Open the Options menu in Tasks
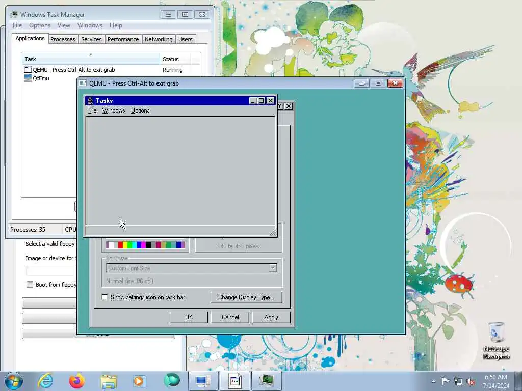Image resolution: width=522 pixels, height=391 pixels. point(140,110)
